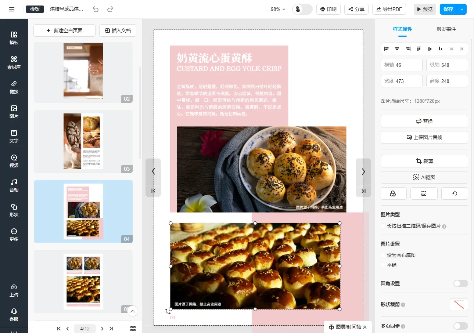
Task: Open the 形状裁剪 shape crop swatch
Action: pos(459,305)
